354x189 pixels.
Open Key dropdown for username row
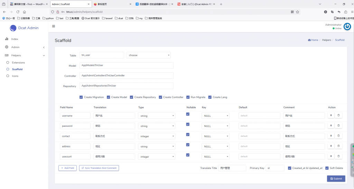coord(215,116)
